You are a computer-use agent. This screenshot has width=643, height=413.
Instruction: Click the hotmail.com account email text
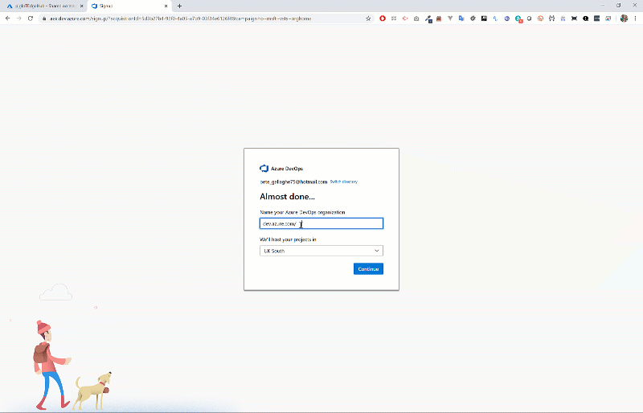click(x=293, y=182)
